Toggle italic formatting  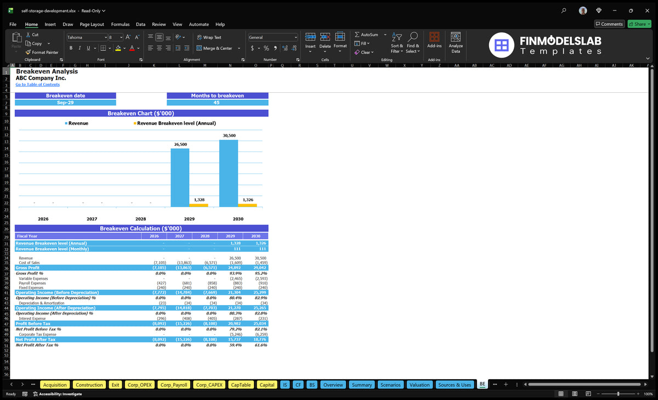80,48
